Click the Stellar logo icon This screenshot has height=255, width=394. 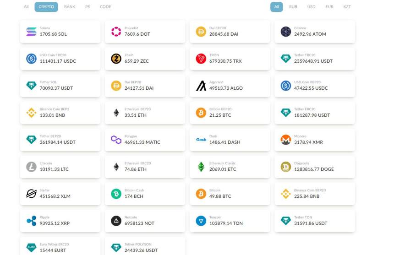31,194
